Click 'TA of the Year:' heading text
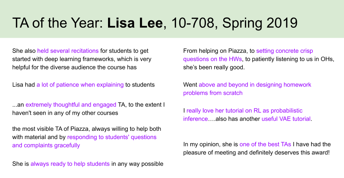 pos(58,23)
